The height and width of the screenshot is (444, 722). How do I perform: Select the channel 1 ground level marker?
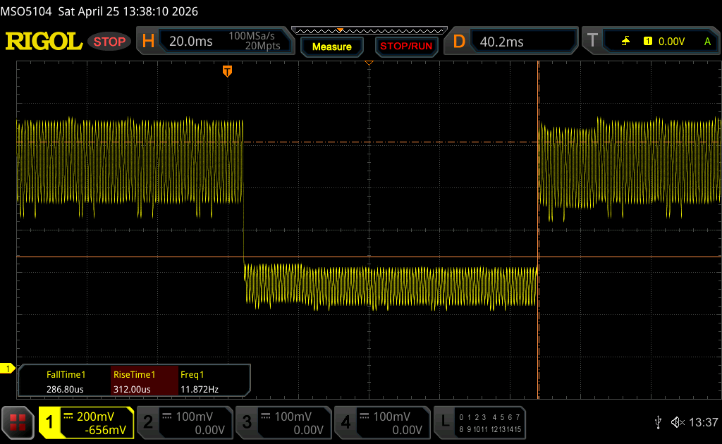pos(8,369)
